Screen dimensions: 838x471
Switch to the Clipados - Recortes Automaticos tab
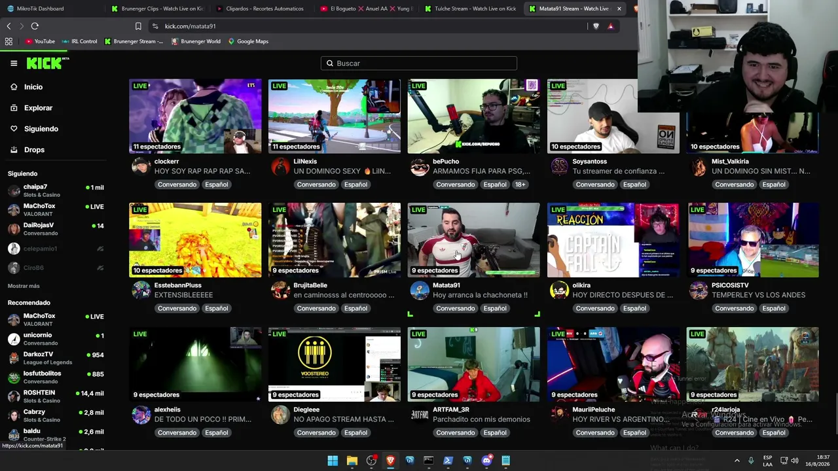pyautogui.click(x=261, y=9)
